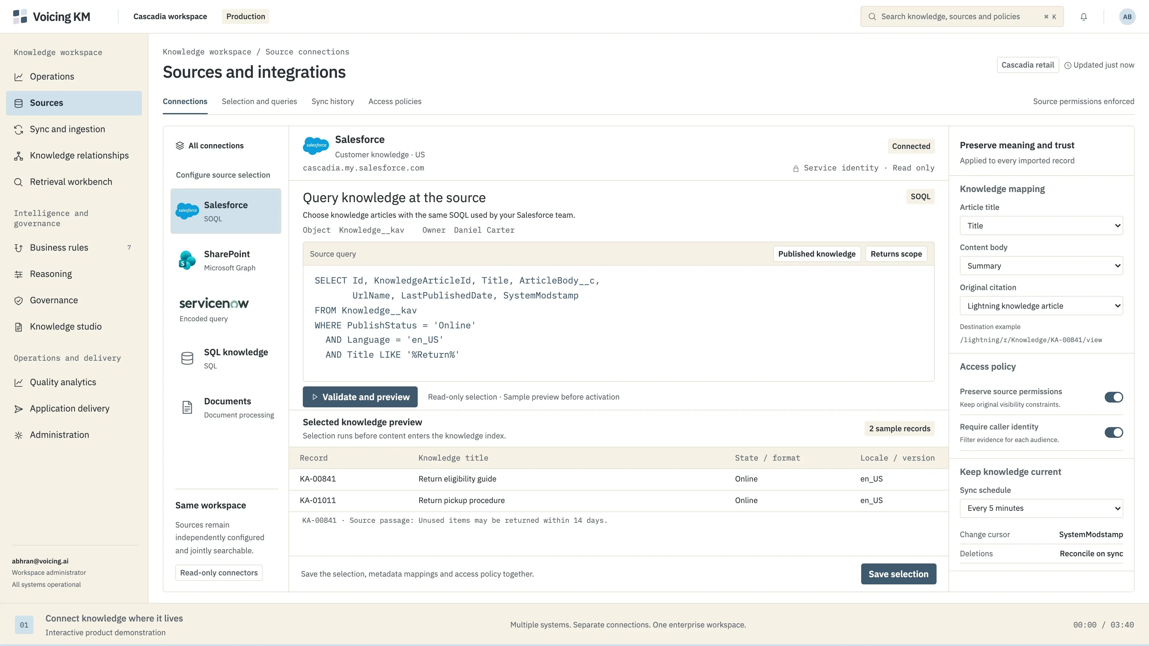Click the Administration gear icon

point(18,435)
